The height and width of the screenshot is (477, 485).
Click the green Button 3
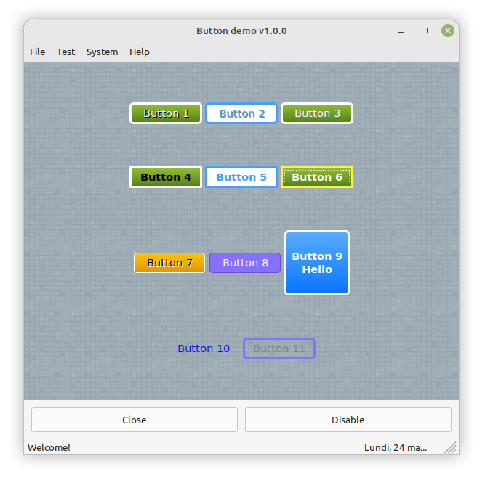coord(317,113)
